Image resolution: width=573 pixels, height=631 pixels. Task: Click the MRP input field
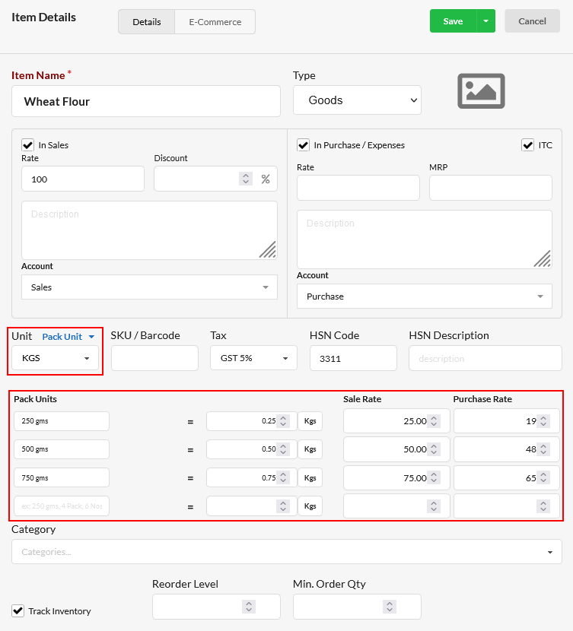(491, 188)
